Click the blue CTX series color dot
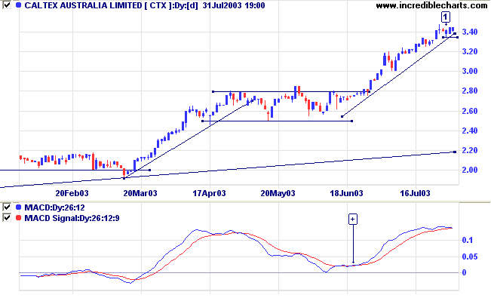 pos(18,5)
